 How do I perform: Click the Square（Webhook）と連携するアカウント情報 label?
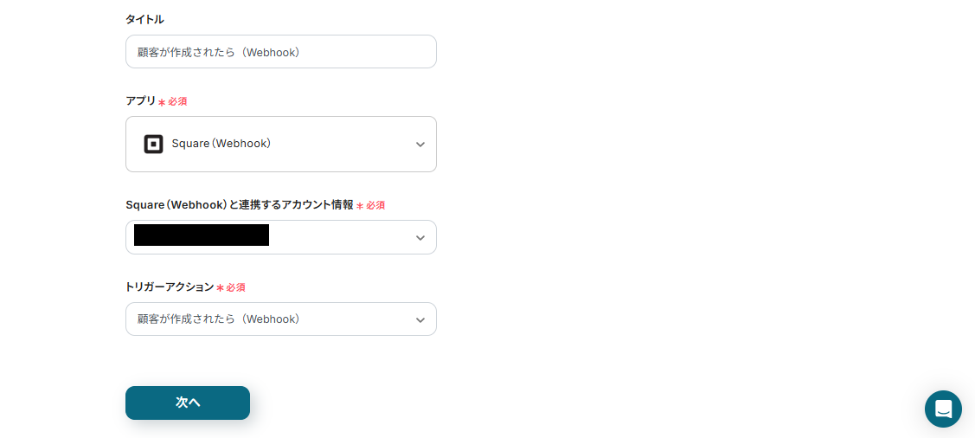tap(239, 204)
